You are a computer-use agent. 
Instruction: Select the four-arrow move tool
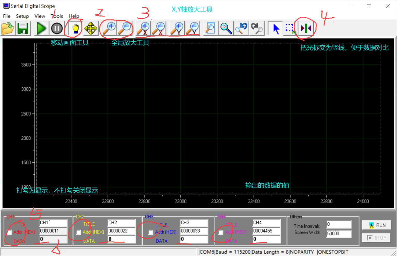point(91,28)
